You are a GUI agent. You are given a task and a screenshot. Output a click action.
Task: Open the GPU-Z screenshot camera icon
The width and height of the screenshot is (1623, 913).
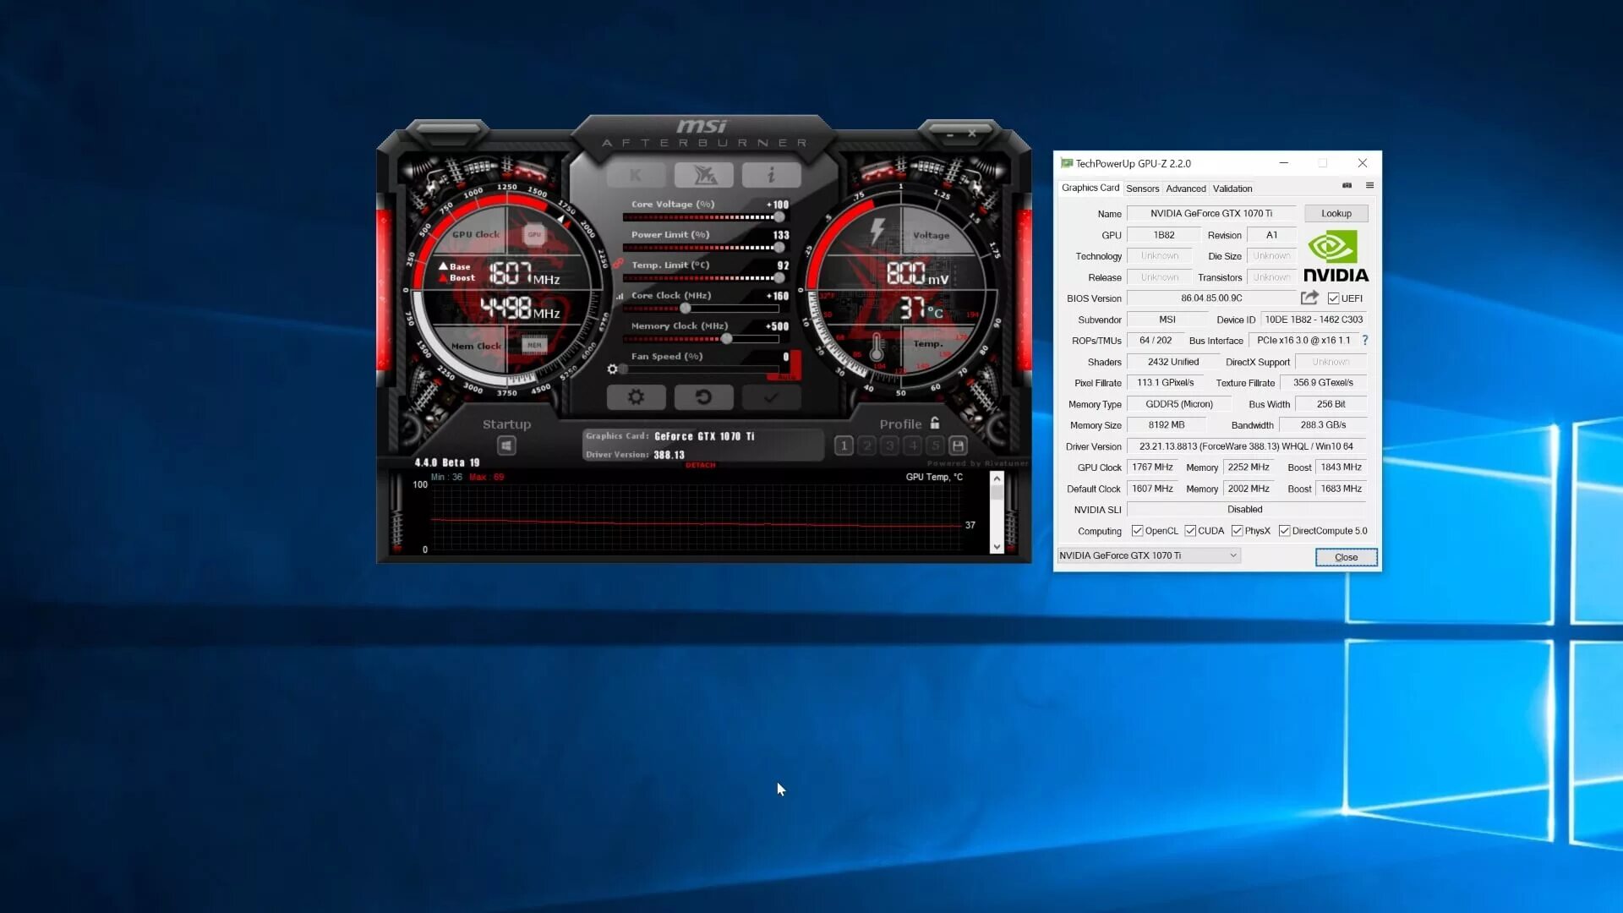(x=1347, y=185)
